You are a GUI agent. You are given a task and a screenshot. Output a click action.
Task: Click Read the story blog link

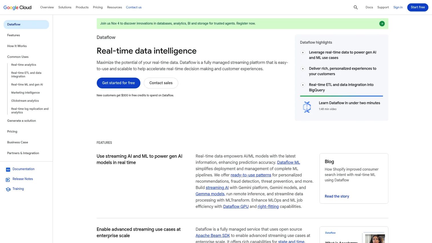pyautogui.click(x=337, y=196)
